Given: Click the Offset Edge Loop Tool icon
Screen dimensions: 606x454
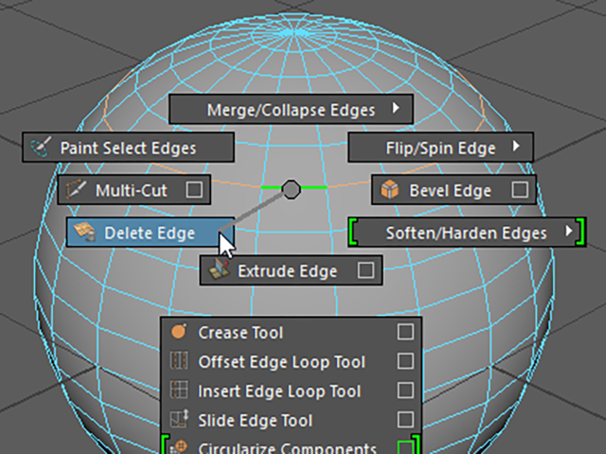Looking at the screenshot, I should point(179,361).
